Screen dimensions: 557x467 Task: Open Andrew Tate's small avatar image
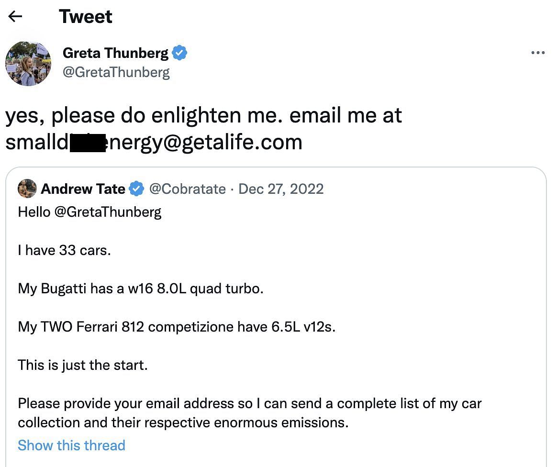pyautogui.click(x=27, y=189)
